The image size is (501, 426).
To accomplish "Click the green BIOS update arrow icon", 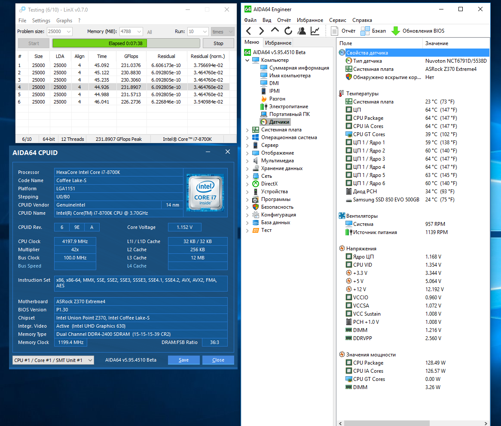I will click(396, 31).
